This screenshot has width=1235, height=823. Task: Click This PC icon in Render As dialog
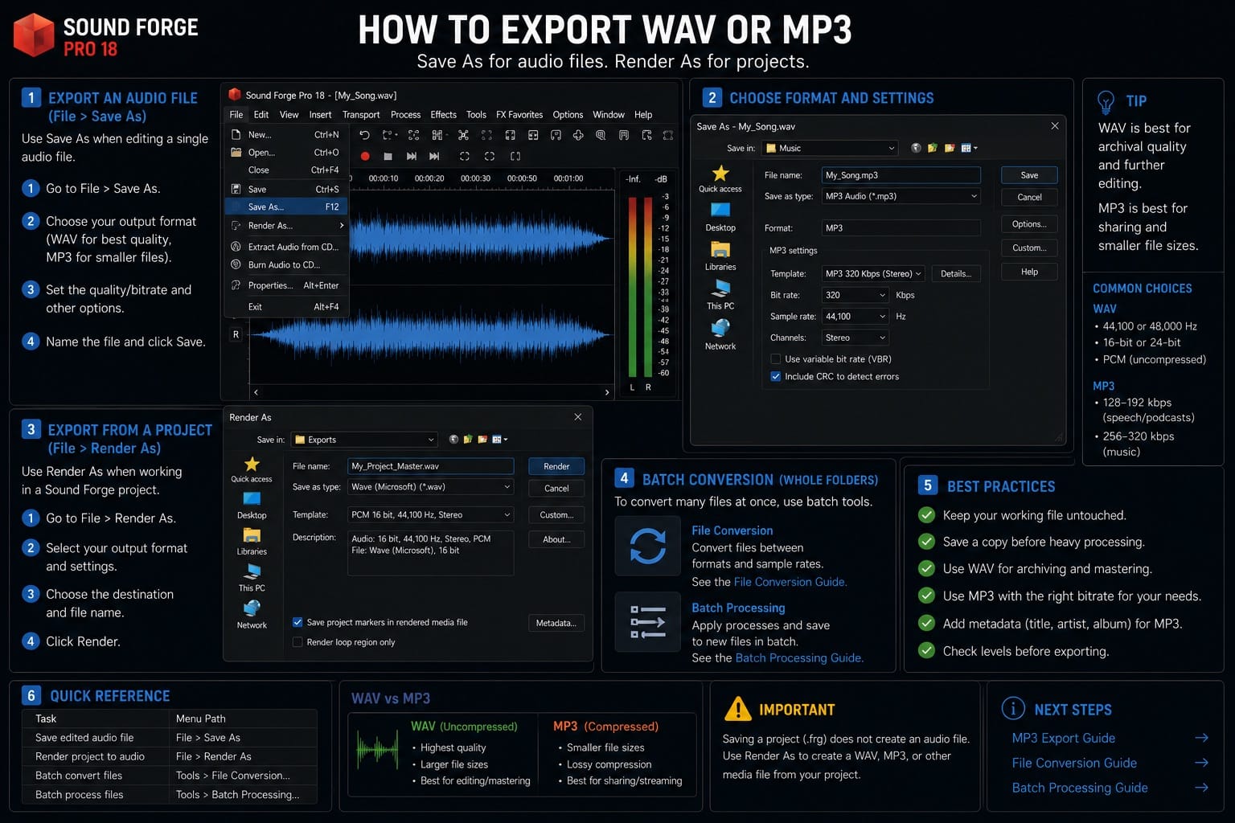[x=252, y=571]
